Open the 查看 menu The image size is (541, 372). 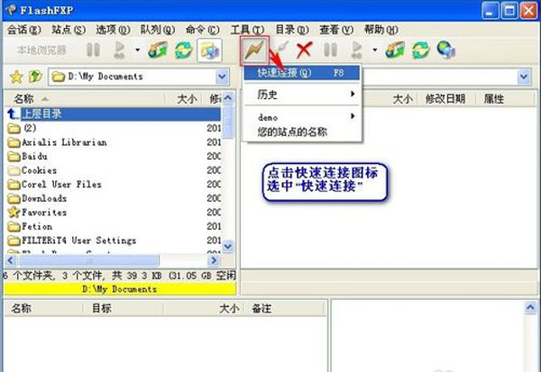click(x=336, y=30)
